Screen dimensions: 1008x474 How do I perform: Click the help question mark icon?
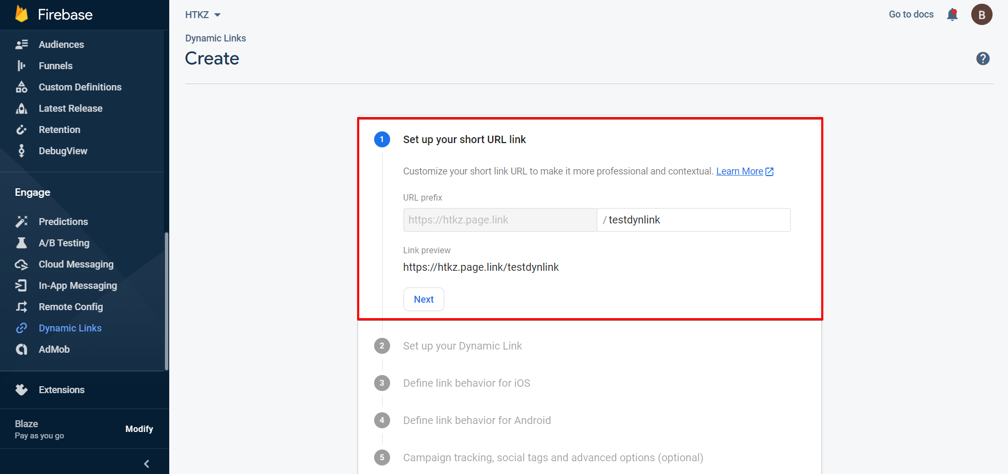pos(982,59)
